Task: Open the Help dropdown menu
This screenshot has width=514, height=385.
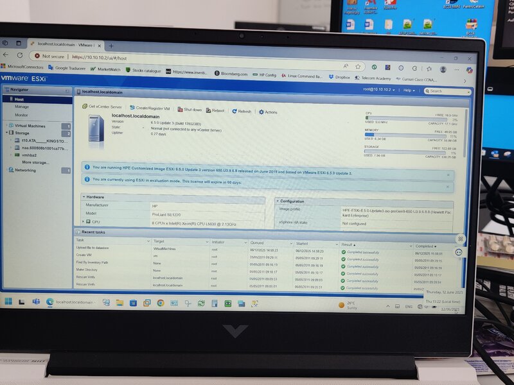Action: click(409, 90)
